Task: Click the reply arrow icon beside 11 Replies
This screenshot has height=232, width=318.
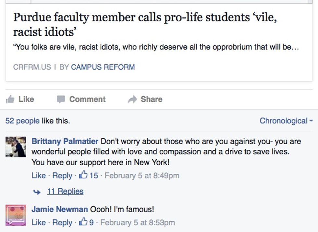Action: point(37,192)
